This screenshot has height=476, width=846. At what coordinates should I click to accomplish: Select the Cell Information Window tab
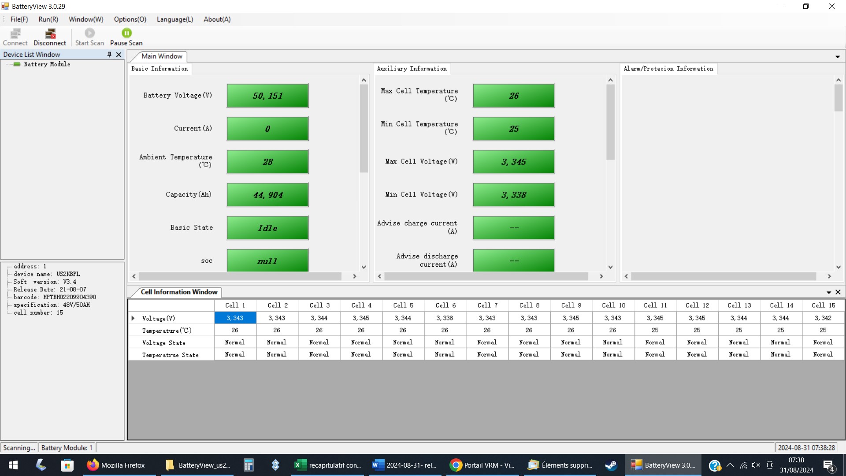[179, 292]
